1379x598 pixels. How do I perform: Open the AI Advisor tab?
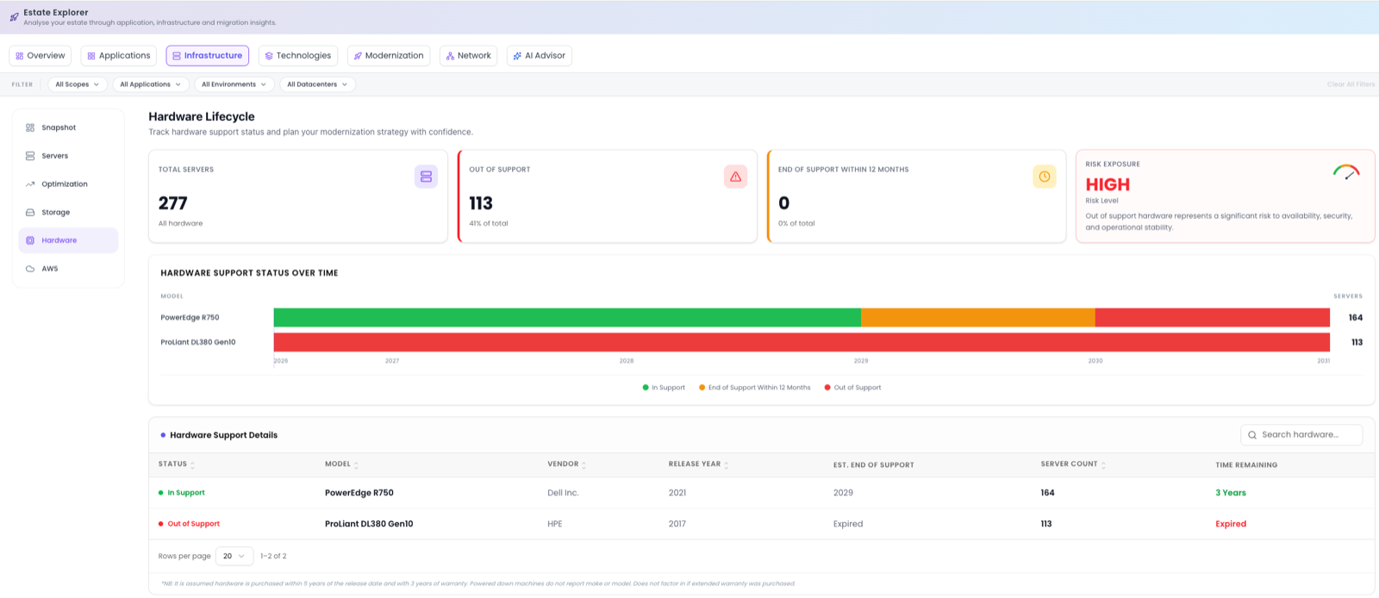click(540, 56)
